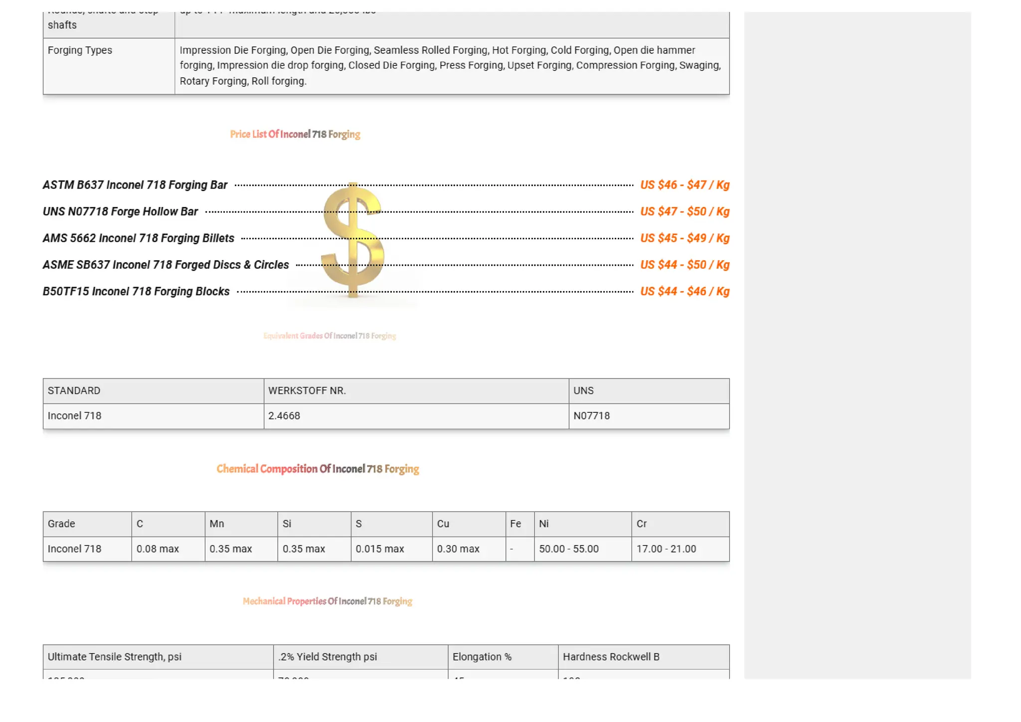Click the US $44 - $46 / Kg price
This screenshot has width=1021, height=722.
coord(684,292)
